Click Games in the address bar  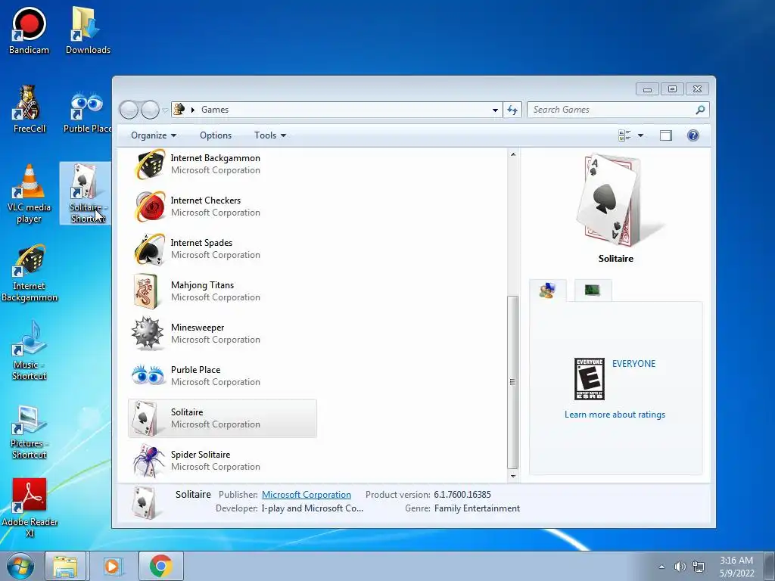pyautogui.click(x=214, y=110)
